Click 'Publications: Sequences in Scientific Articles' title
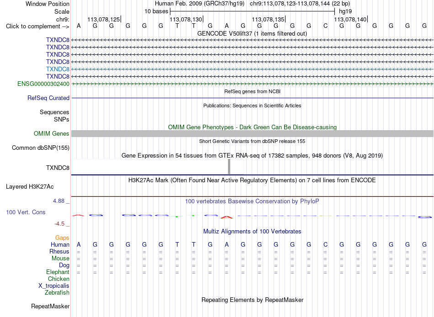Image resolution: width=434 pixels, height=317 pixels. 252,106
